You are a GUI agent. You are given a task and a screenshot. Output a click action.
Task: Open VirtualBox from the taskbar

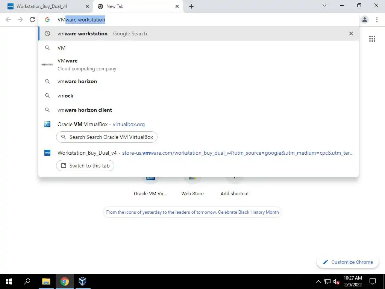coord(82,281)
